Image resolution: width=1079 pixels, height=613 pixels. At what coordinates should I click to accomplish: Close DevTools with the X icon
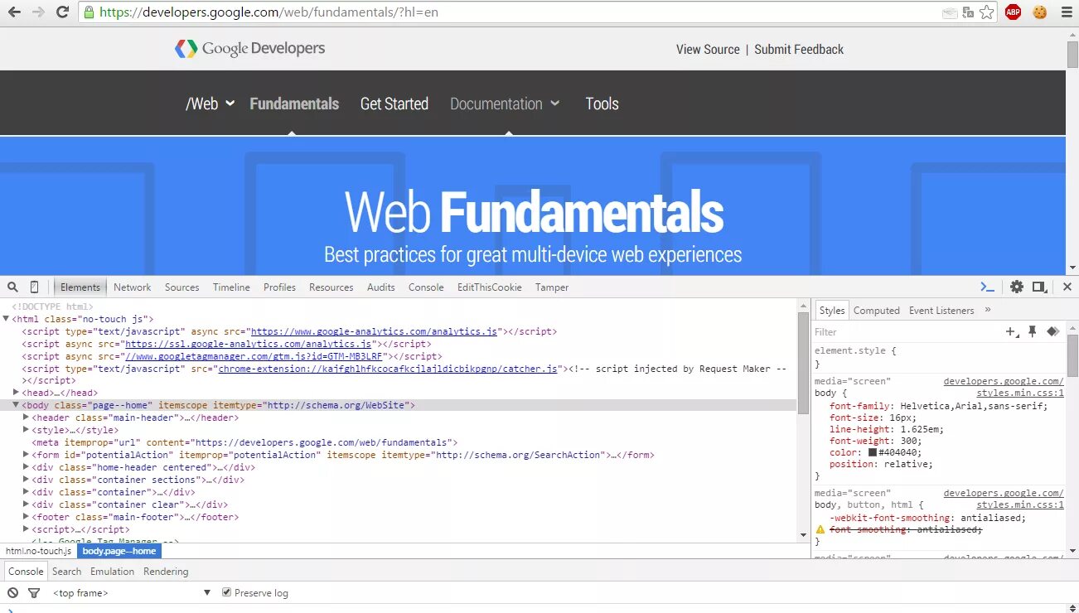1067,287
